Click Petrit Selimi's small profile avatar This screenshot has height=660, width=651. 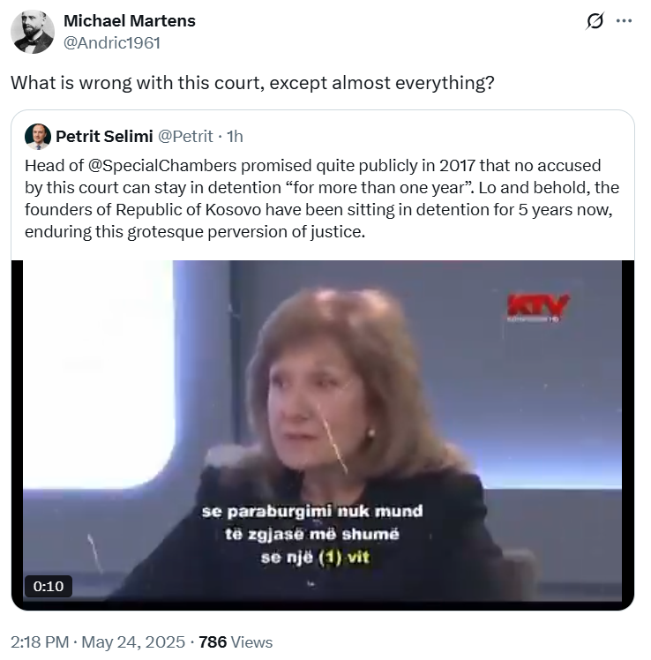pos(37,136)
